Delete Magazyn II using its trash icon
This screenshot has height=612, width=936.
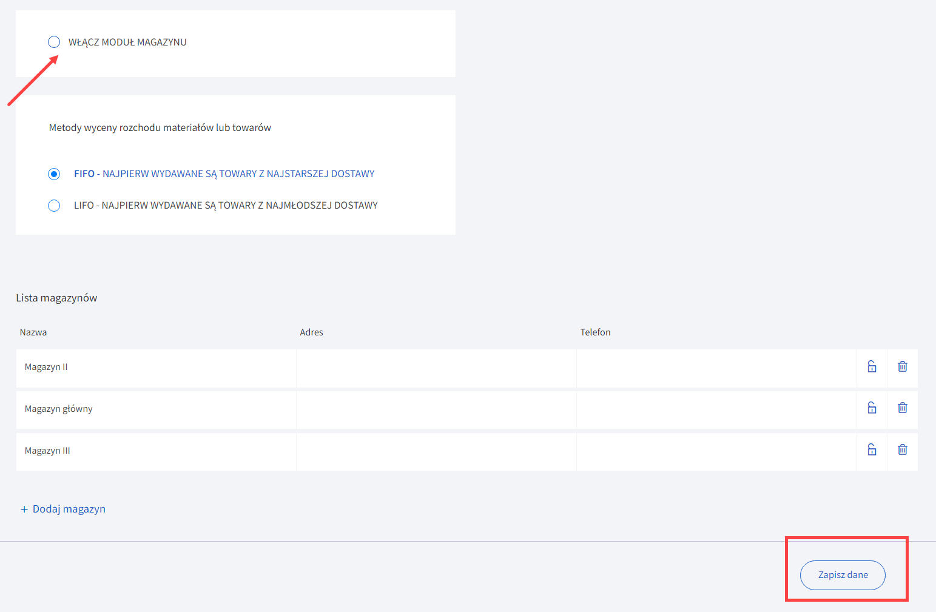pyautogui.click(x=902, y=366)
